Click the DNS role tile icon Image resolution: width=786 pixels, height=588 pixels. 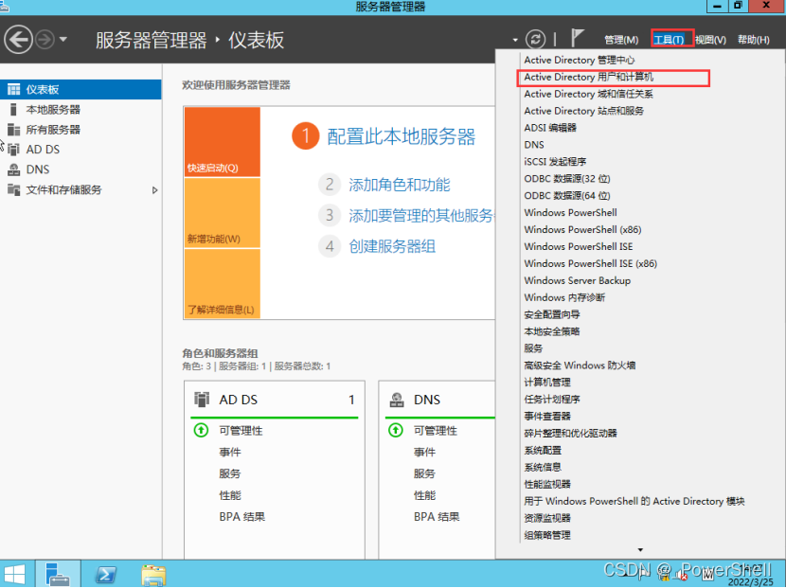coord(397,400)
